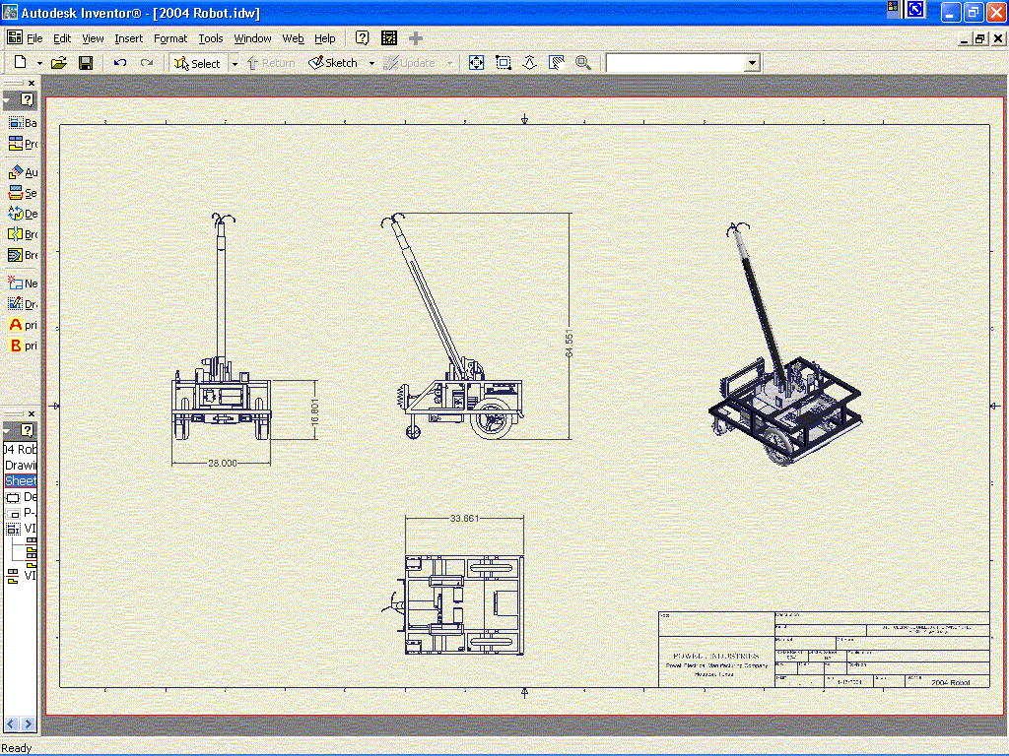Open the Insert menu
Screen dimensions: 1009x756
coord(129,38)
